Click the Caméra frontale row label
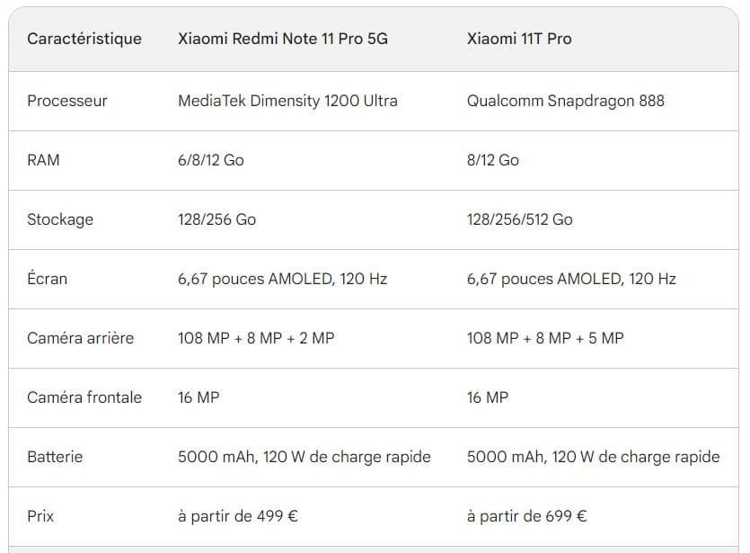 (x=84, y=397)
